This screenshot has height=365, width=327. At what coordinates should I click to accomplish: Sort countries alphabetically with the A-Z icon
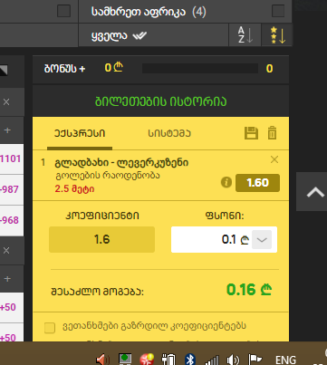click(245, 35)
